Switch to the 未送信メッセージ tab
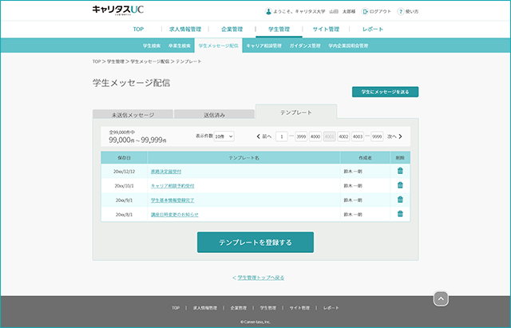This screenshot has width=511, height=328. tap(133, 115)
